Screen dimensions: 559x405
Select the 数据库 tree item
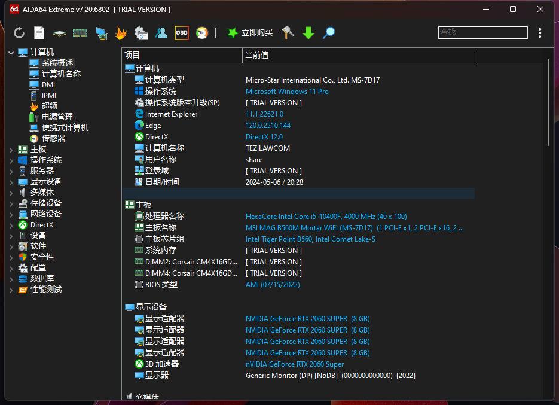click(42, 278)
